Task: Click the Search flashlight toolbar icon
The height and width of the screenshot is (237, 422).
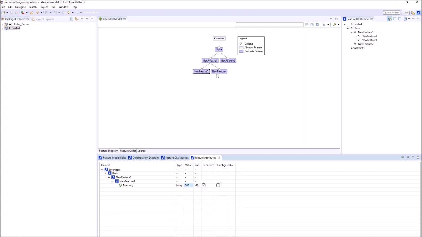Action: 37,13
